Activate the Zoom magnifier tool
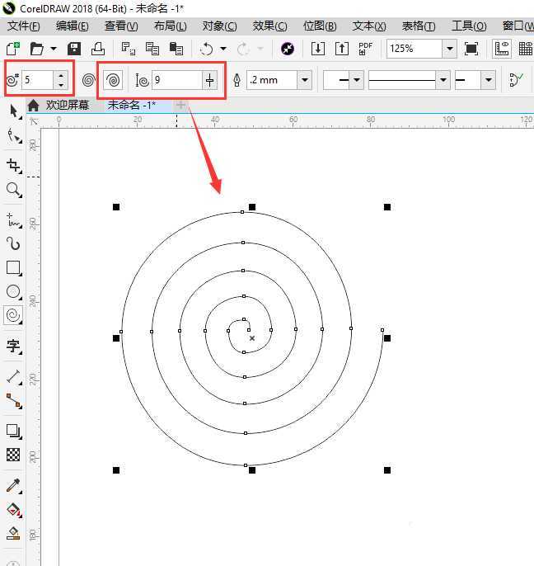The width and height of the screenshot is (534, 566). [13, 190]
